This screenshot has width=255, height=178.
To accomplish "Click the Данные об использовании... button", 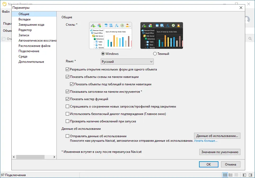I will 217,136.
